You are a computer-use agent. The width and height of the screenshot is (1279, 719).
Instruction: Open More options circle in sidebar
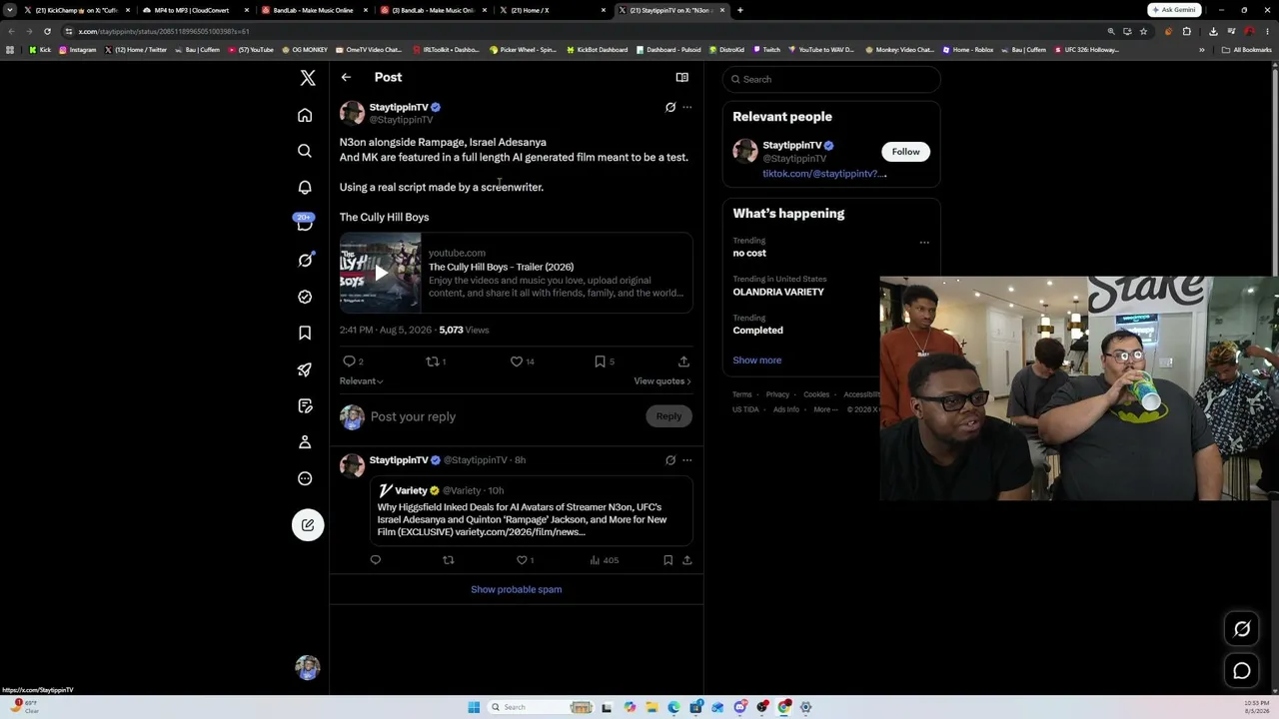tap(305, 478)
